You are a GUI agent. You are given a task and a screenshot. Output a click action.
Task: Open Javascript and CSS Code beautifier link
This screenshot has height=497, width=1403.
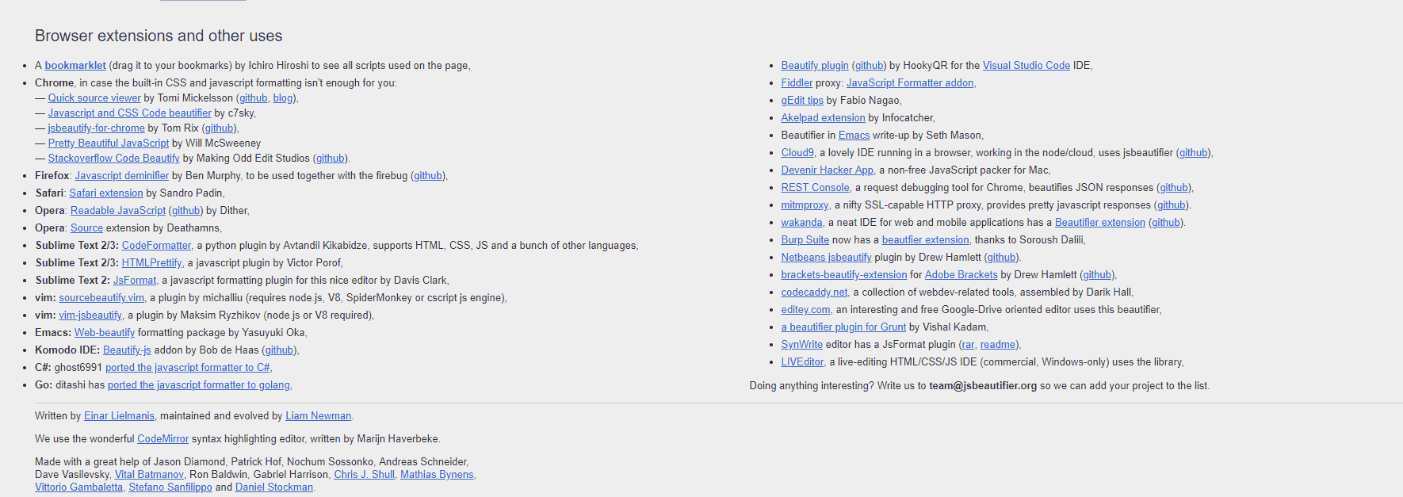coord(129,113)
